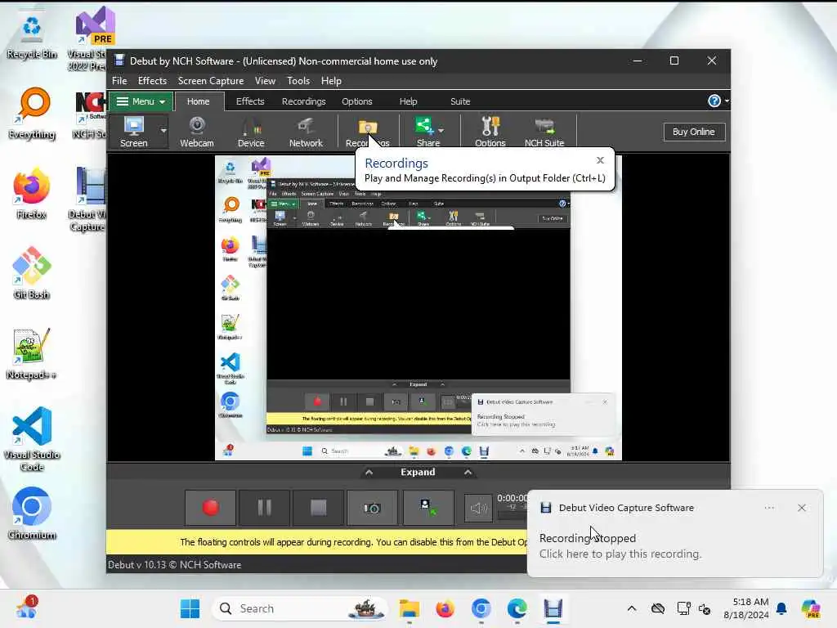
Task: Open the Help menu in menu bar
Action: pyautogui.click(x=331, y=81)
